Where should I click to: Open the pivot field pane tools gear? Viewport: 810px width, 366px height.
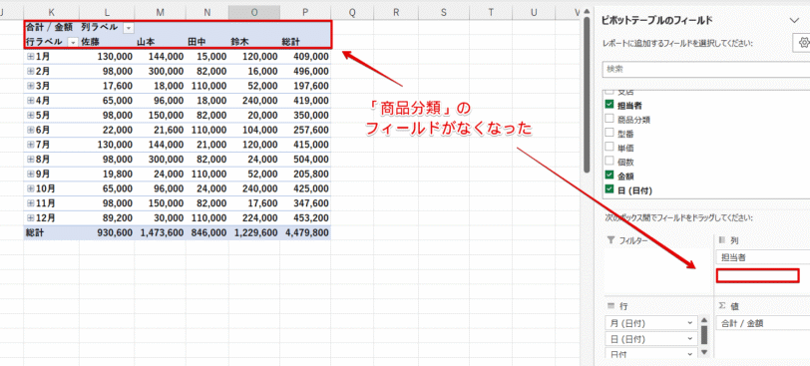[803, 44]
